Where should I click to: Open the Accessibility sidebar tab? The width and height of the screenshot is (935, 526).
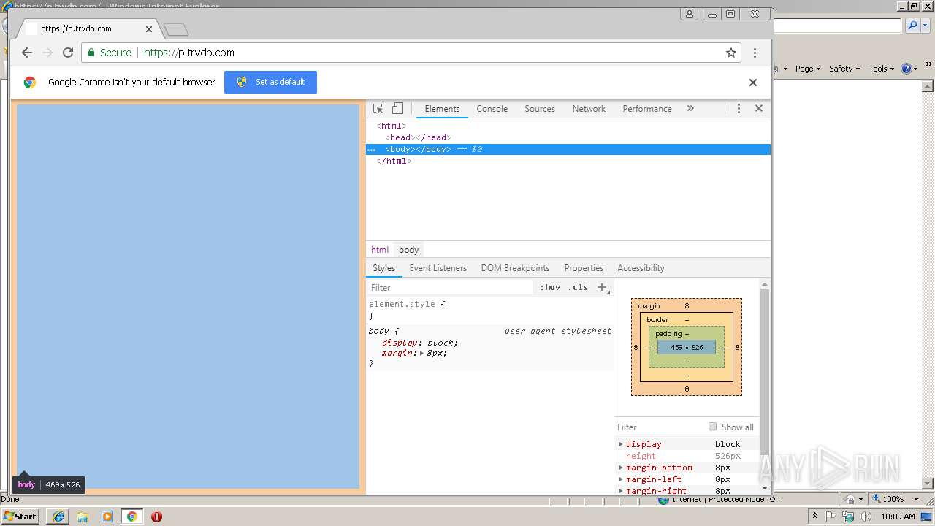tap(641, 268)
